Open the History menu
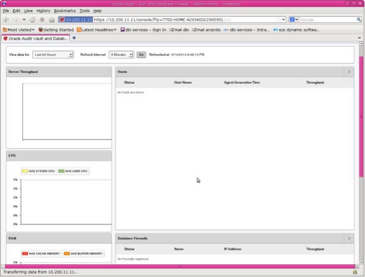 tap(43, 11)
